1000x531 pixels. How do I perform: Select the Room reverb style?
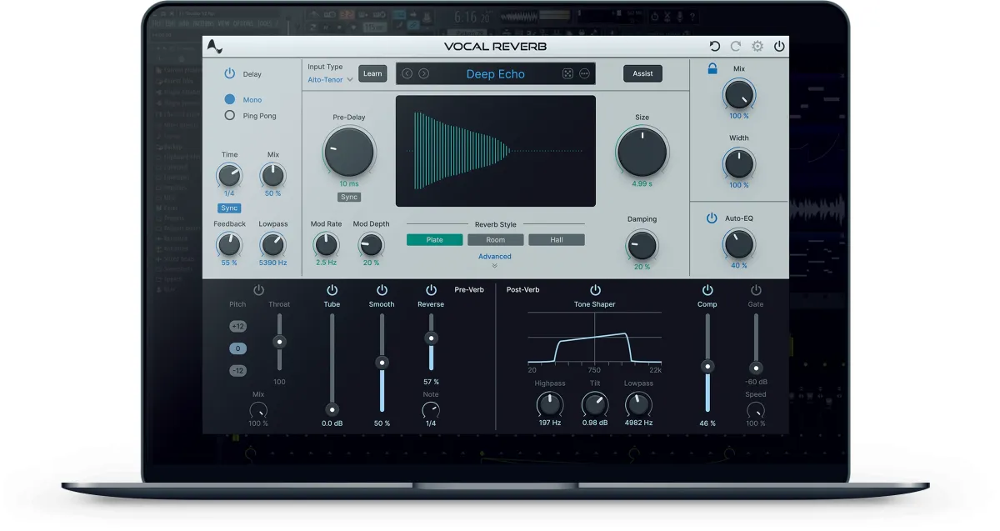tap(496, 239)
